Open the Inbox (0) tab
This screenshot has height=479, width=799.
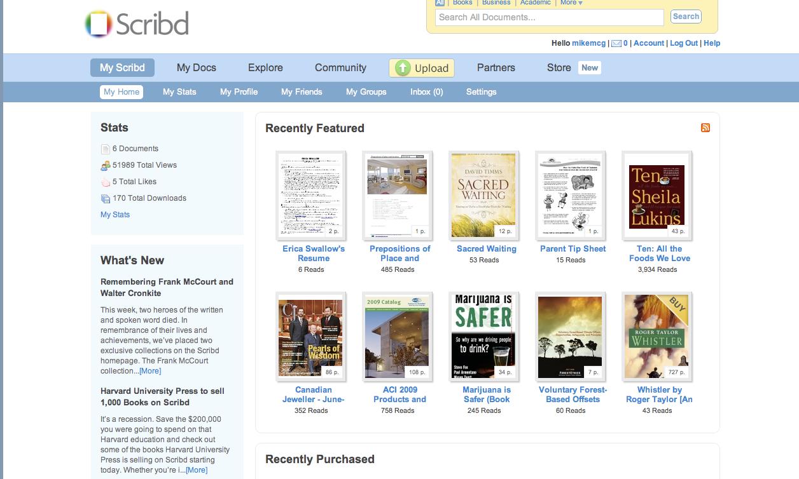coord(426,91)
